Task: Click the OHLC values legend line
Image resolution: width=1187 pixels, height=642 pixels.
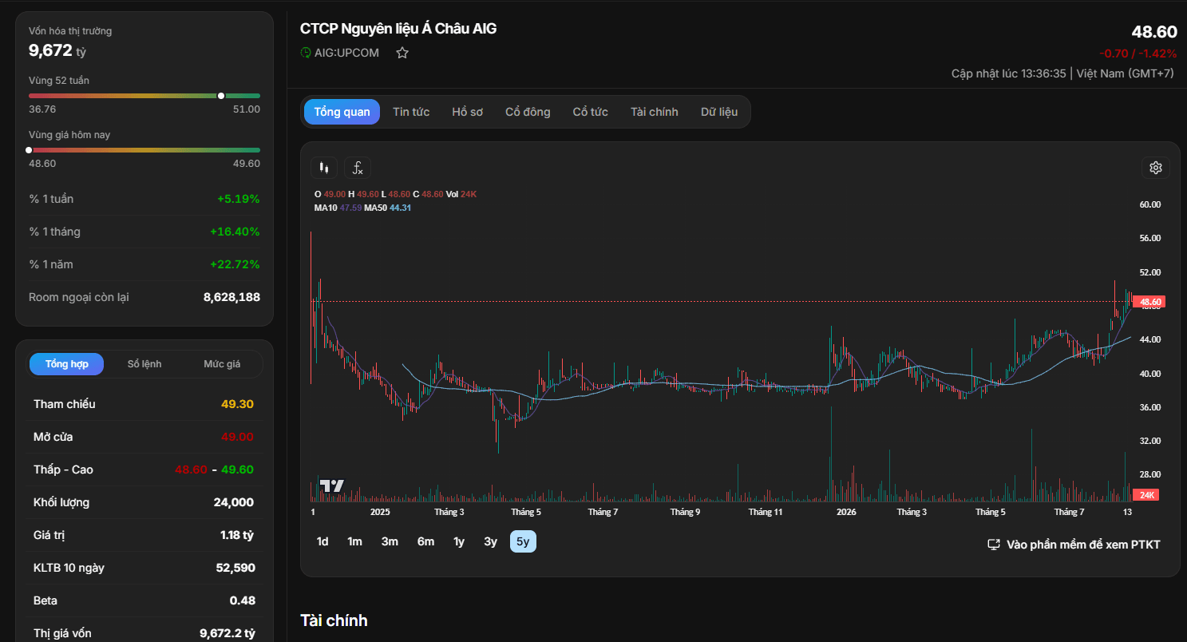Action: 395,194
